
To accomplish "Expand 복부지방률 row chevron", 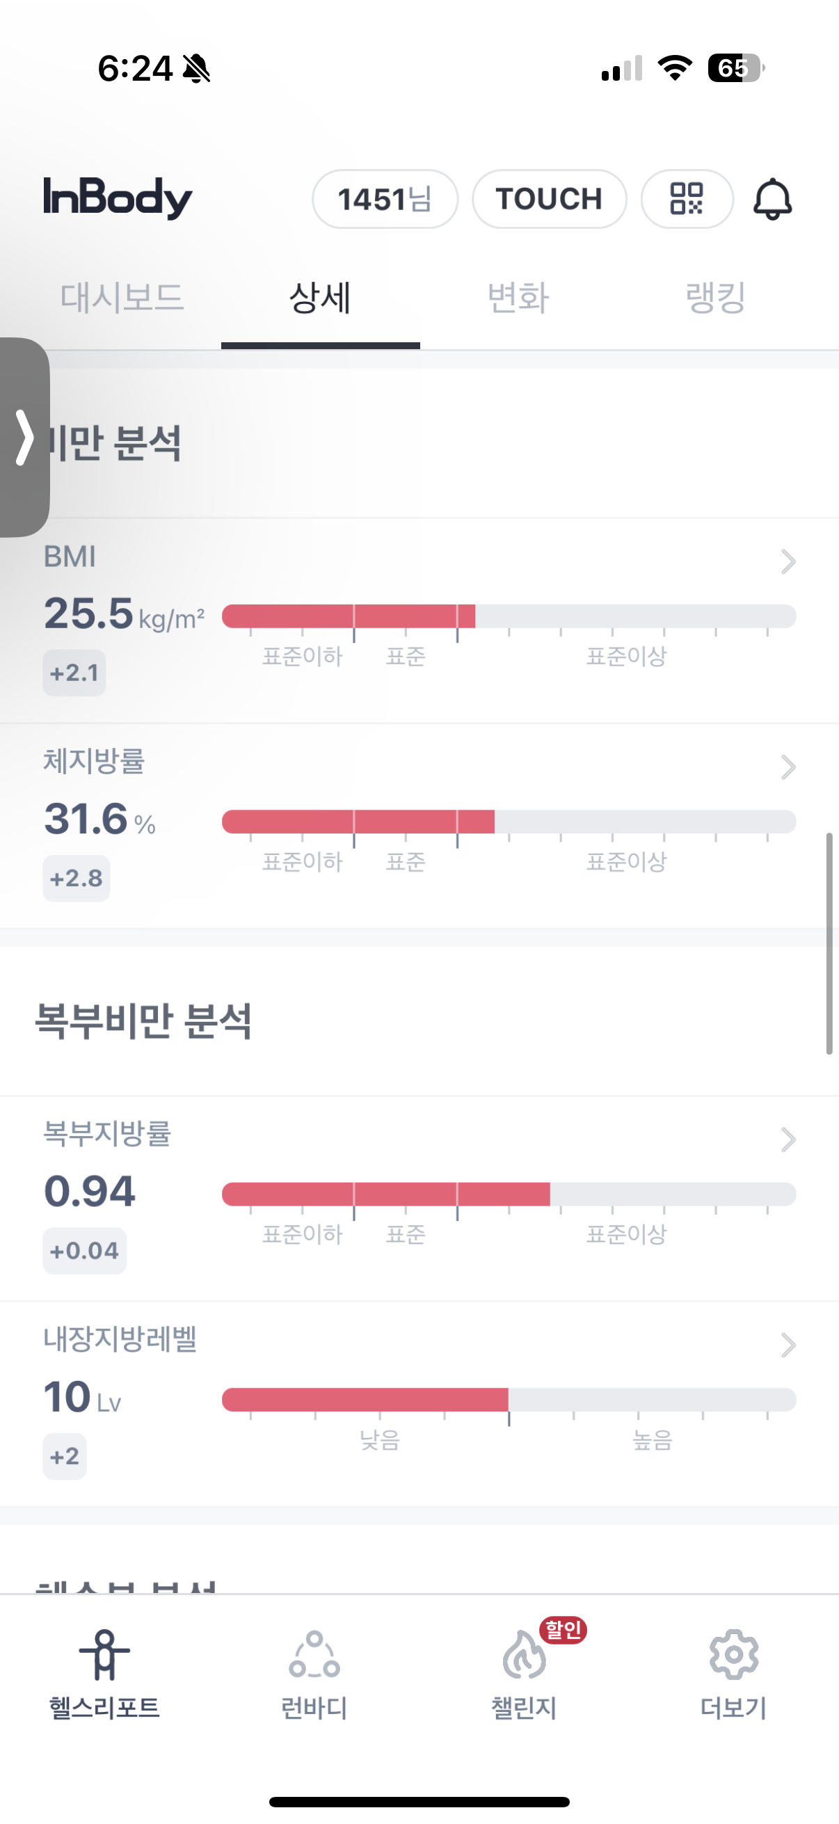I will [x=788, y=1139].
